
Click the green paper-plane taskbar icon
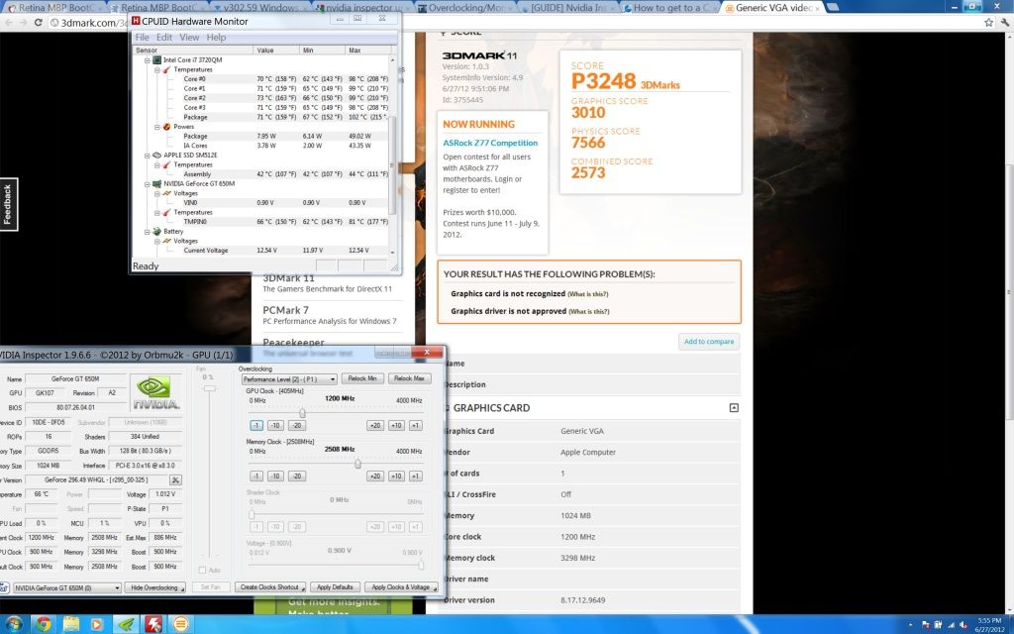tap(126, 624)
